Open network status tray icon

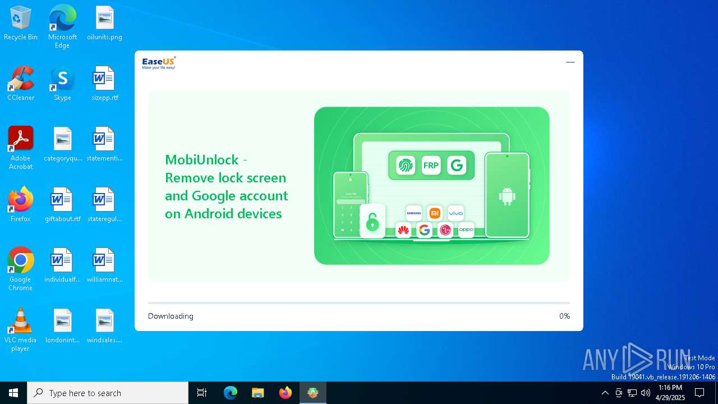pyautogui.click(x=632, y=393)
